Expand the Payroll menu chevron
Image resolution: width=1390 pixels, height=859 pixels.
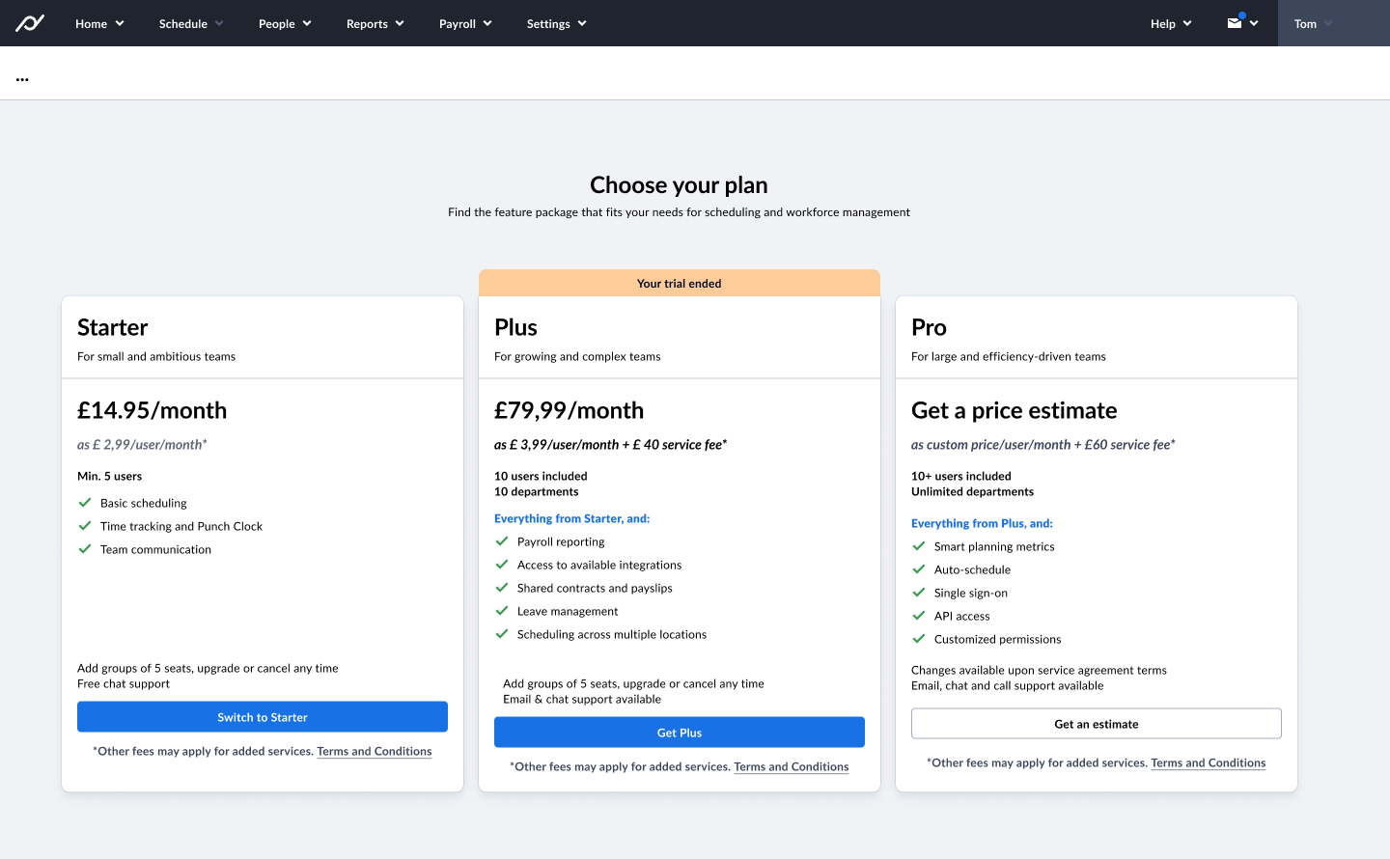[x=487, y=24]
